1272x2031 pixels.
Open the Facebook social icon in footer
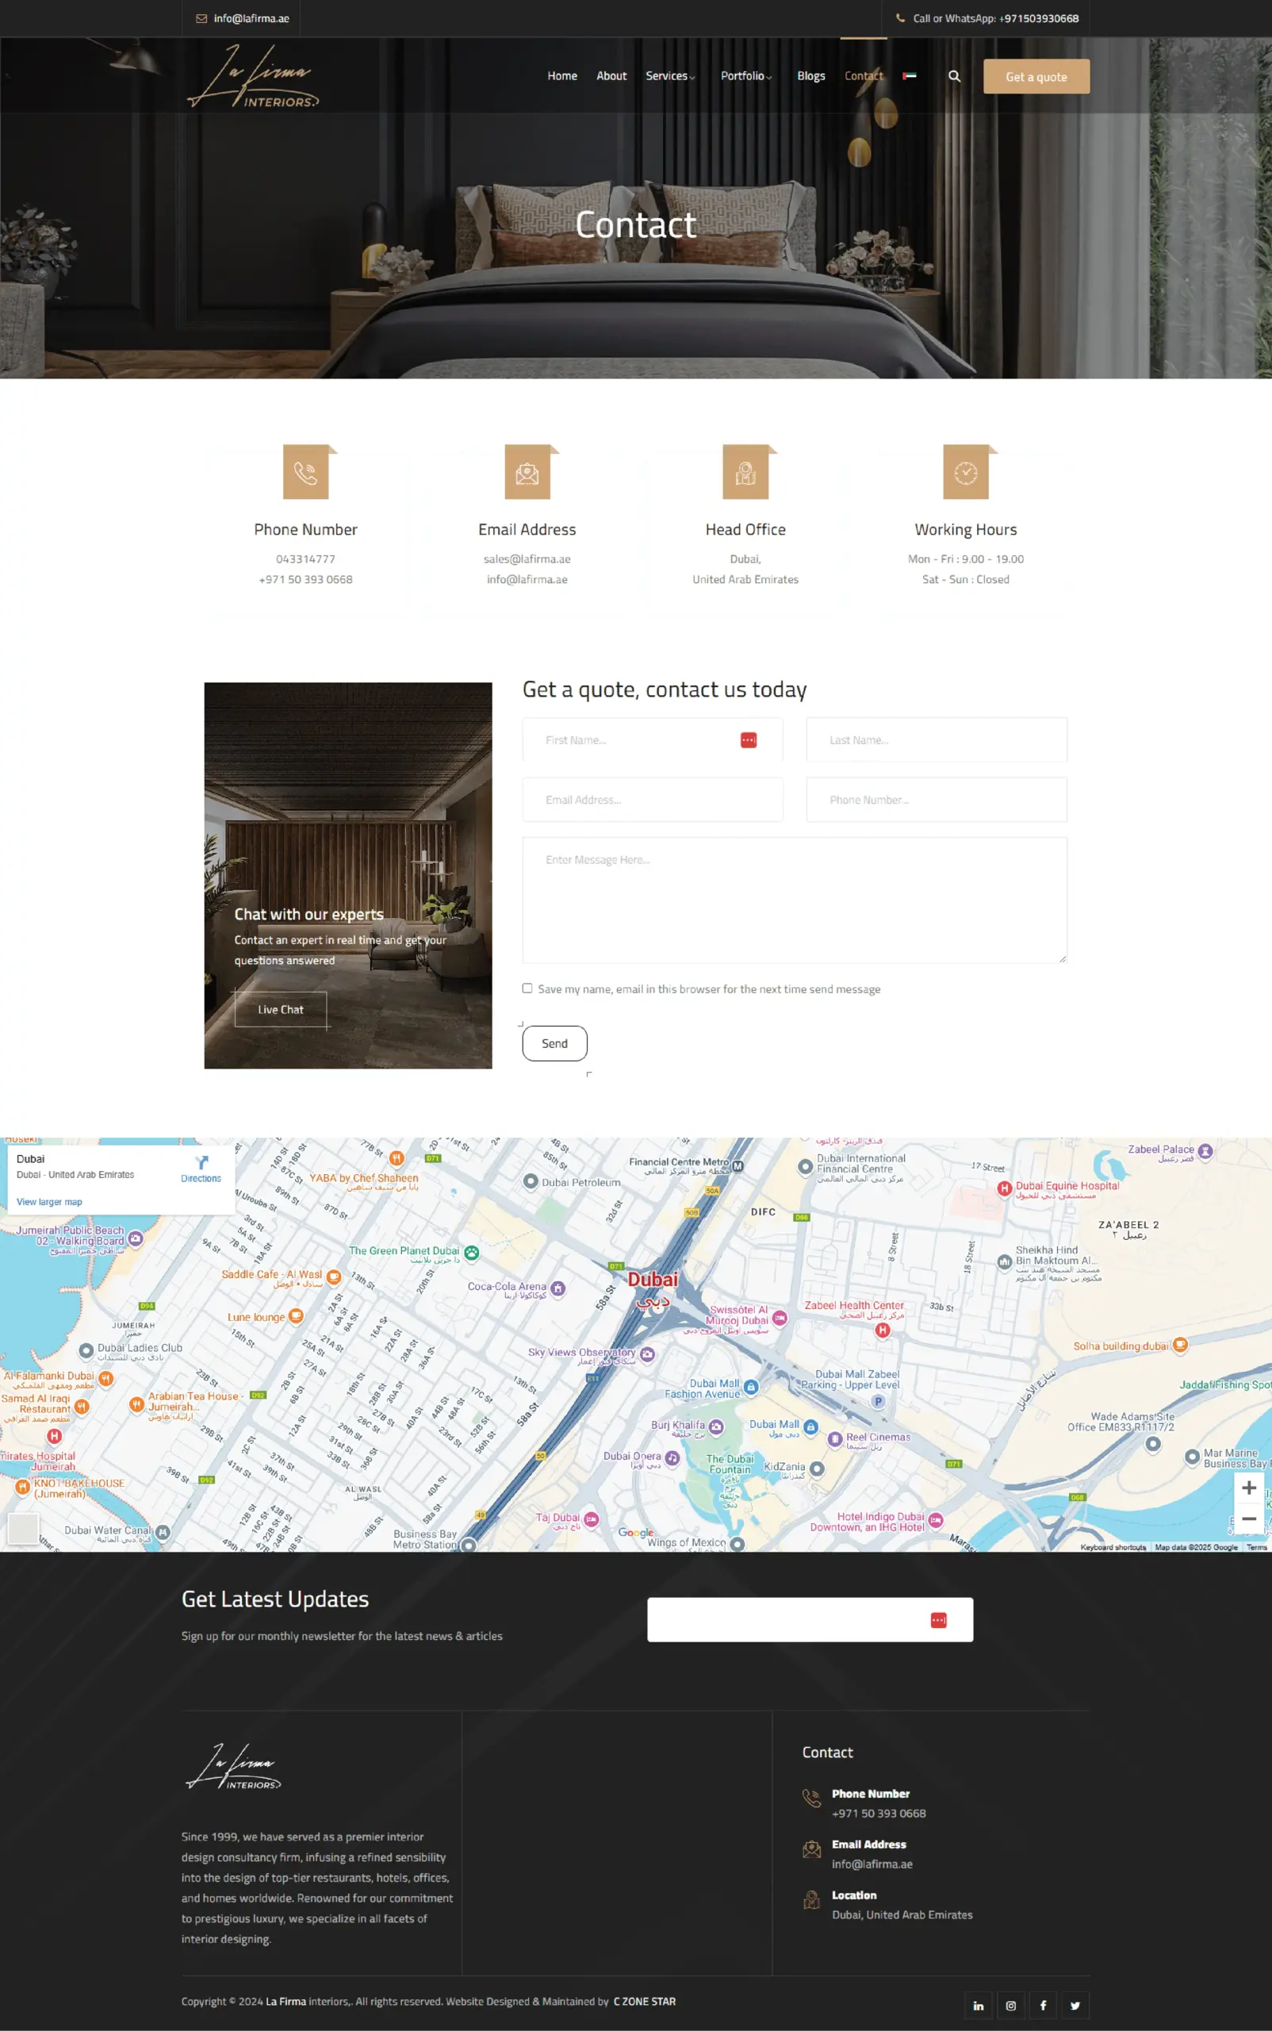(1042, 2006)
